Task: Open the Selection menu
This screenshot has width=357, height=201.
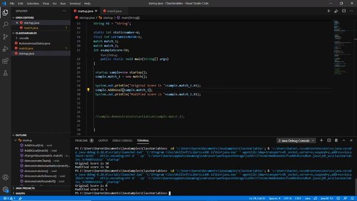Action: (33, 3)
